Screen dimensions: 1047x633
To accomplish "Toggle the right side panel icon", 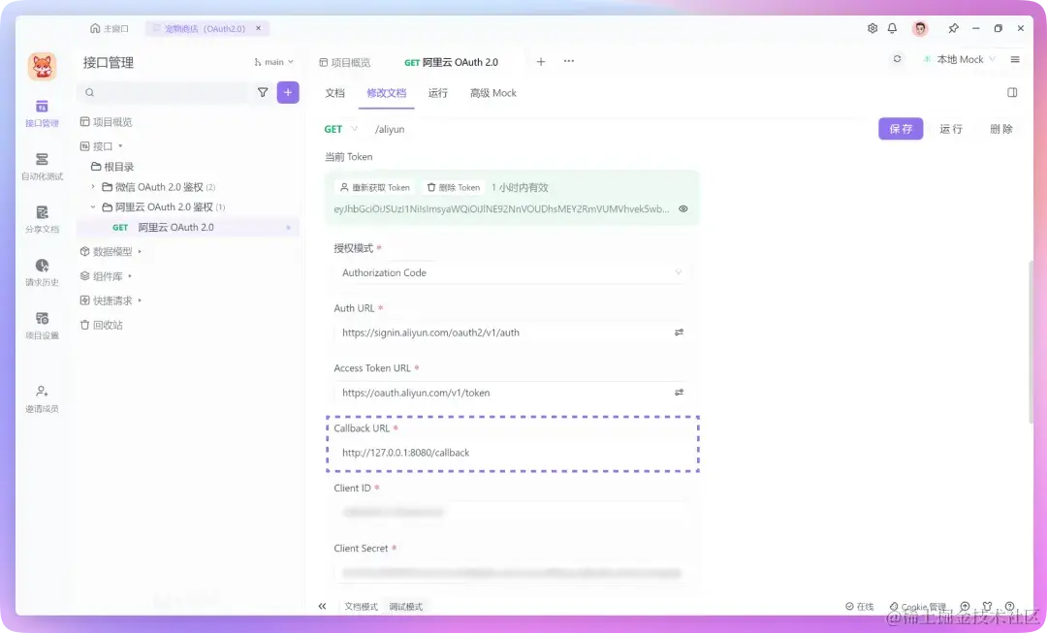I will click(x=1012, y=92).
